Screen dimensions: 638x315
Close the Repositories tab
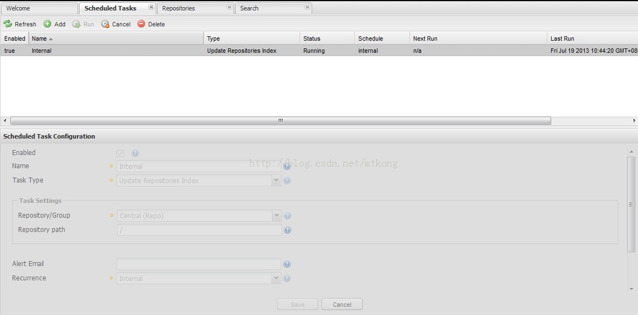(x=229, y=8)
